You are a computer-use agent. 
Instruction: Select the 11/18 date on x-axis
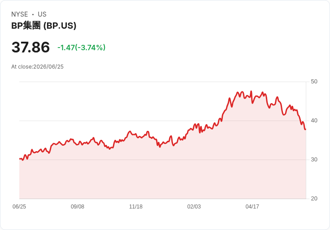[136, 207]
